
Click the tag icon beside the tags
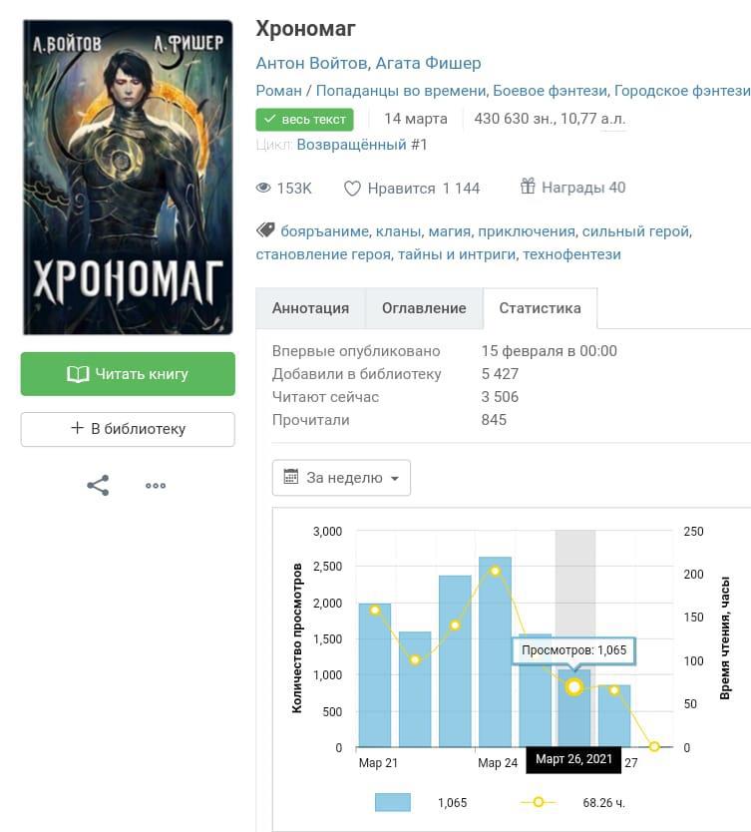tap(265, 230)
